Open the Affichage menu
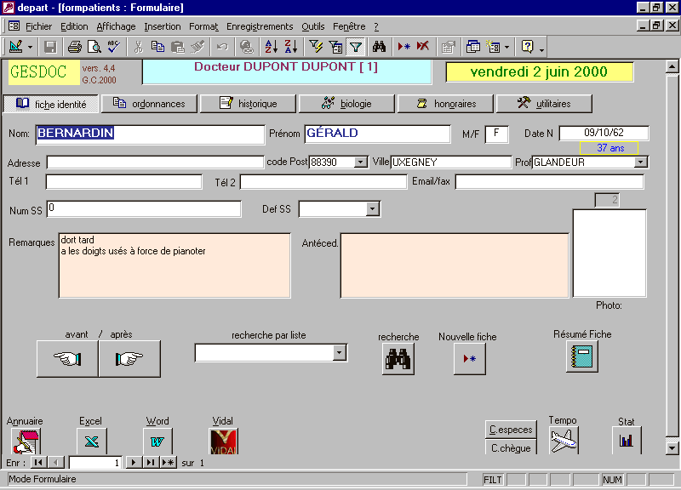 pyautogui.click(x=116, y=26)
